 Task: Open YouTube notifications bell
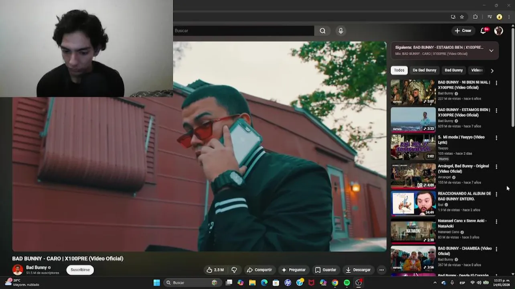(x=484, y=31)
